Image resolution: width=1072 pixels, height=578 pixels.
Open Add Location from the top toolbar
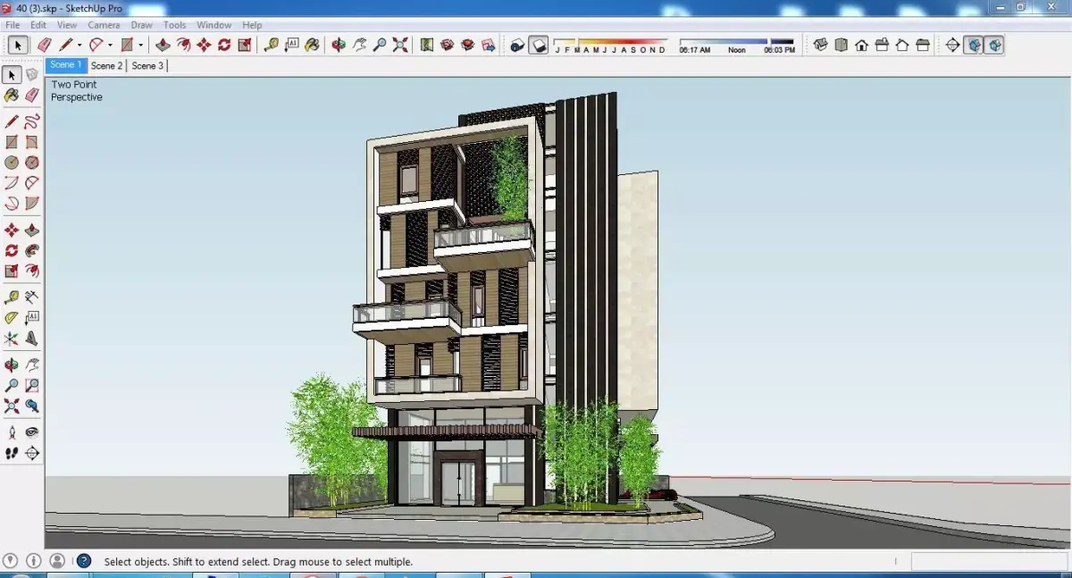(427, 45)
